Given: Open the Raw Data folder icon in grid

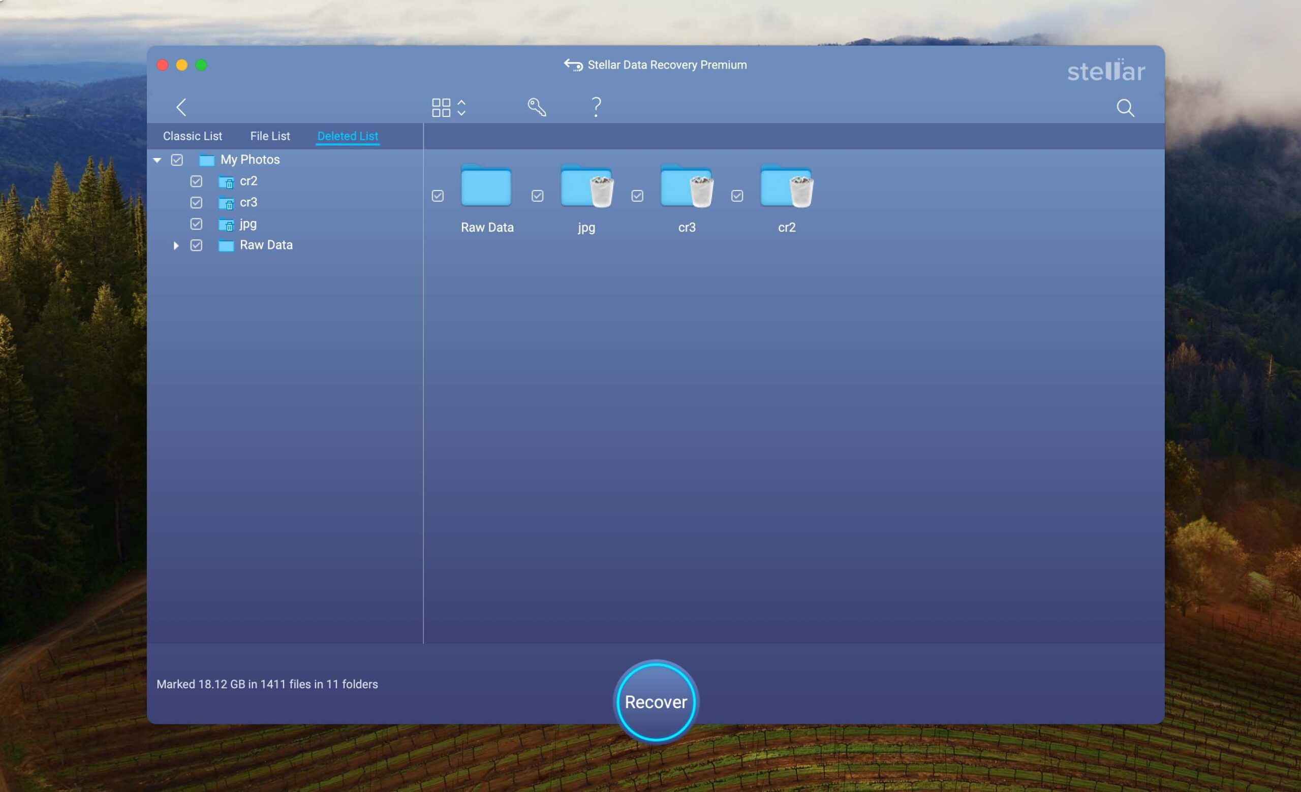Looking at the screenshot, I should tap(486, 186).
